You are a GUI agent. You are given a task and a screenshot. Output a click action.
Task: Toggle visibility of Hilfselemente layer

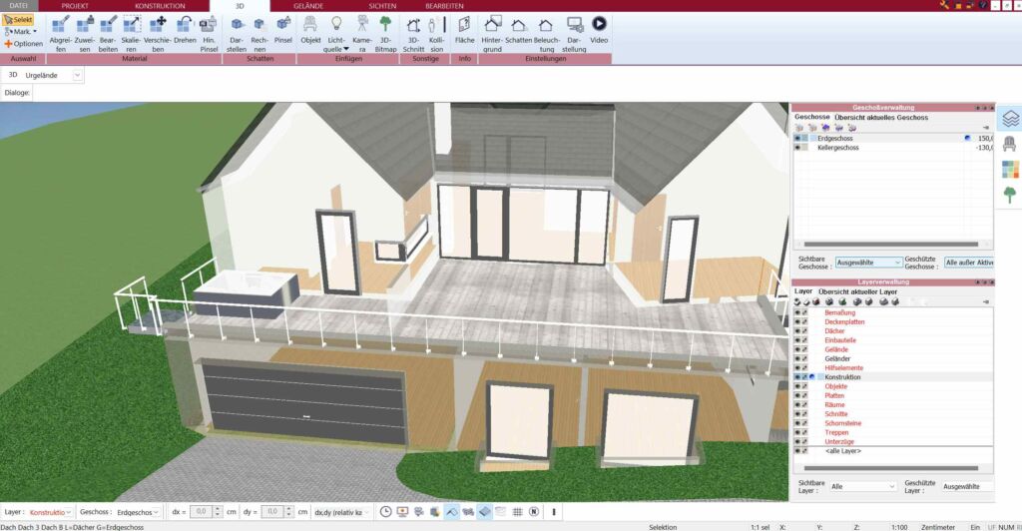pyautogui.click(x=797, y=368)
